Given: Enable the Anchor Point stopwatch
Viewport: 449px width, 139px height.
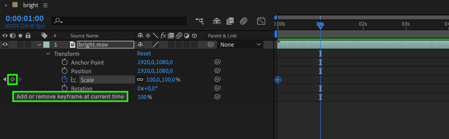Looking at the screenshot, I should (x=64, y=62).
